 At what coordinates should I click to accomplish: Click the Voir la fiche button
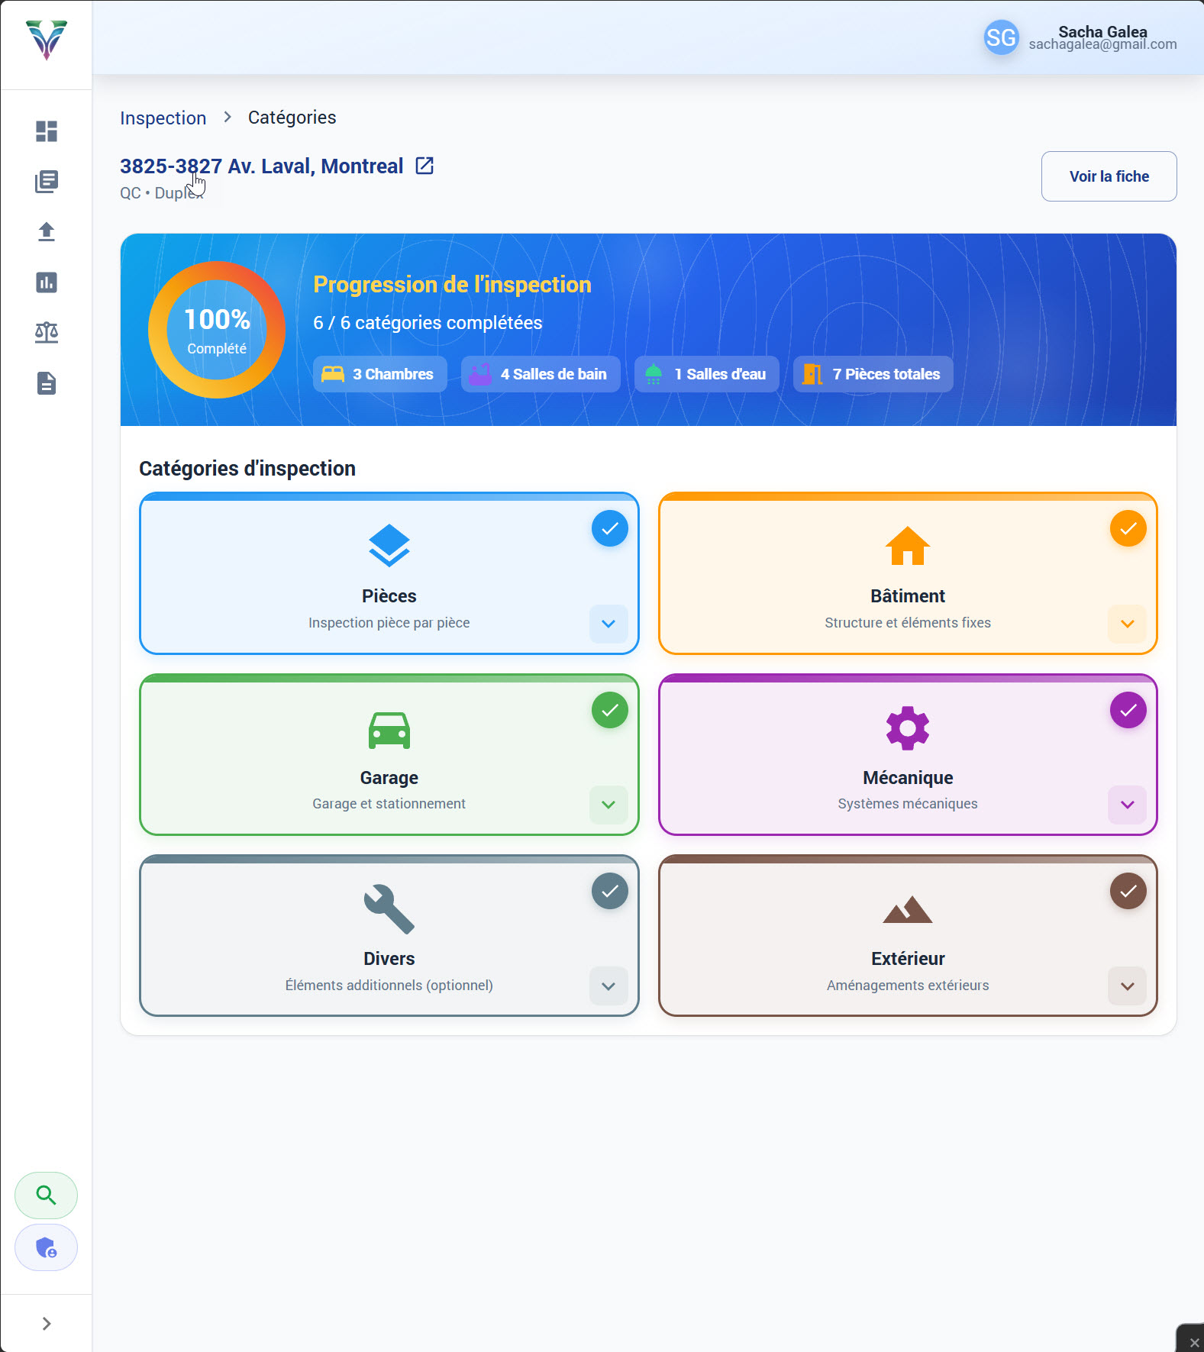tap(1109, 176)
